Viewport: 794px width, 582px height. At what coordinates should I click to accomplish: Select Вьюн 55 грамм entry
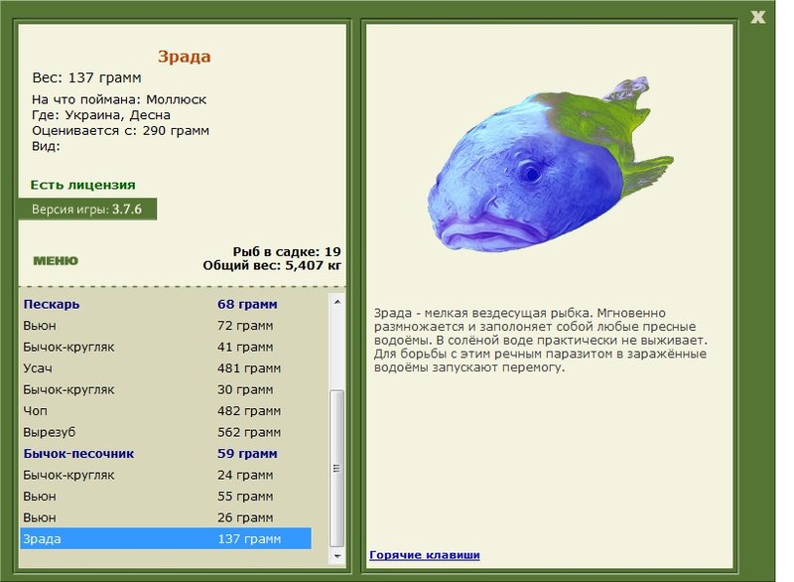166,497
